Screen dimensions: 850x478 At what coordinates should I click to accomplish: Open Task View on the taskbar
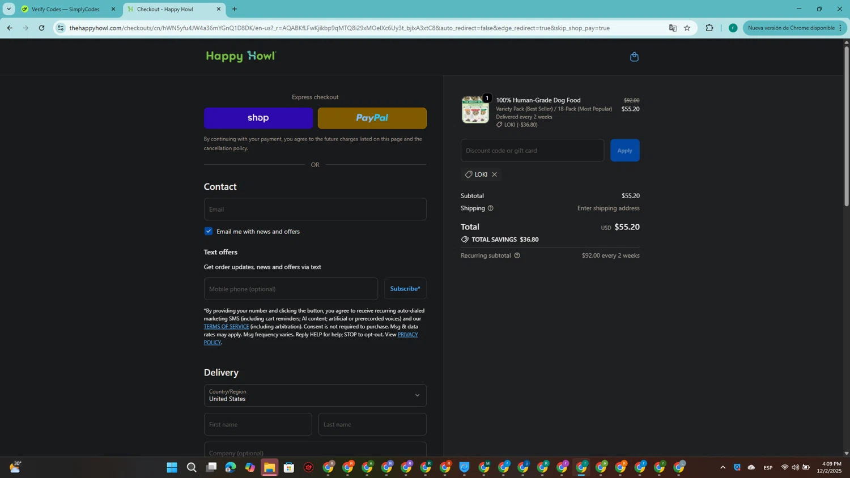click(x=211, y=467)
